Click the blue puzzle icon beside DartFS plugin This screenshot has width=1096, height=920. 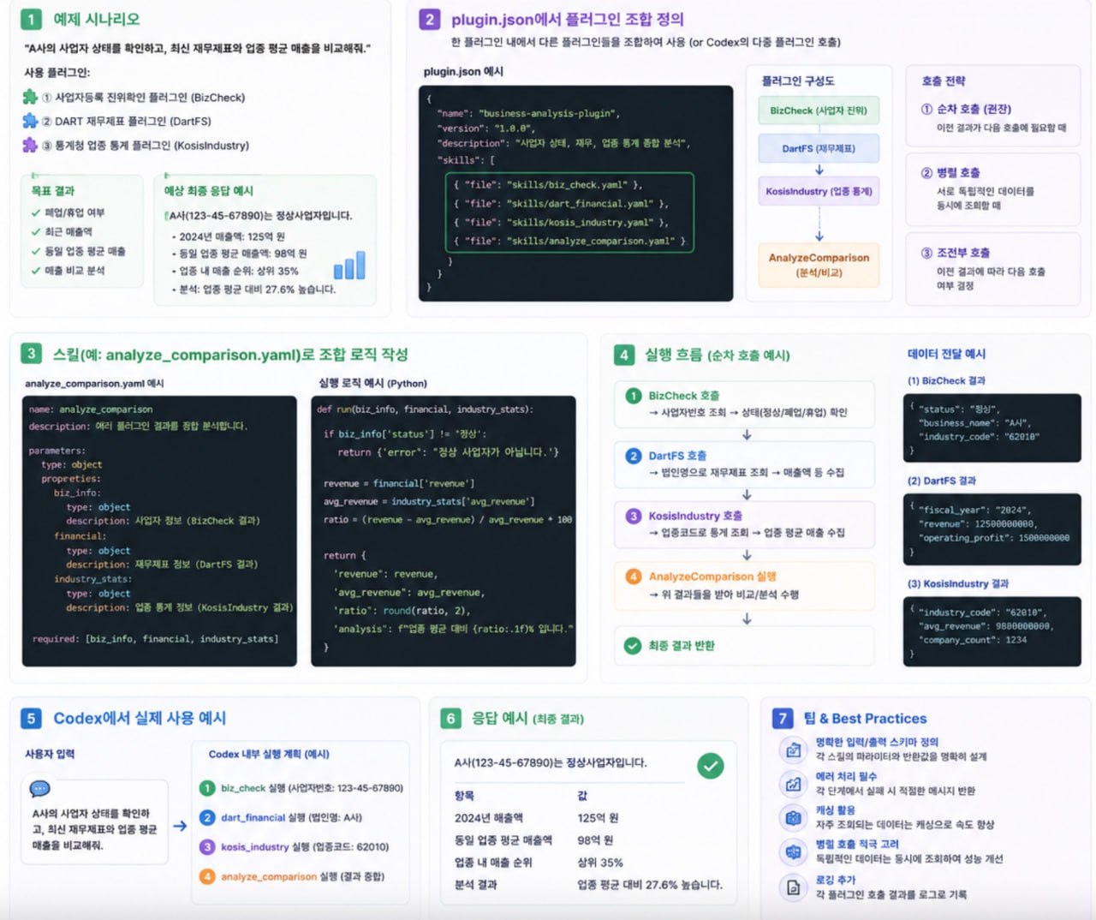click(30, 121)
